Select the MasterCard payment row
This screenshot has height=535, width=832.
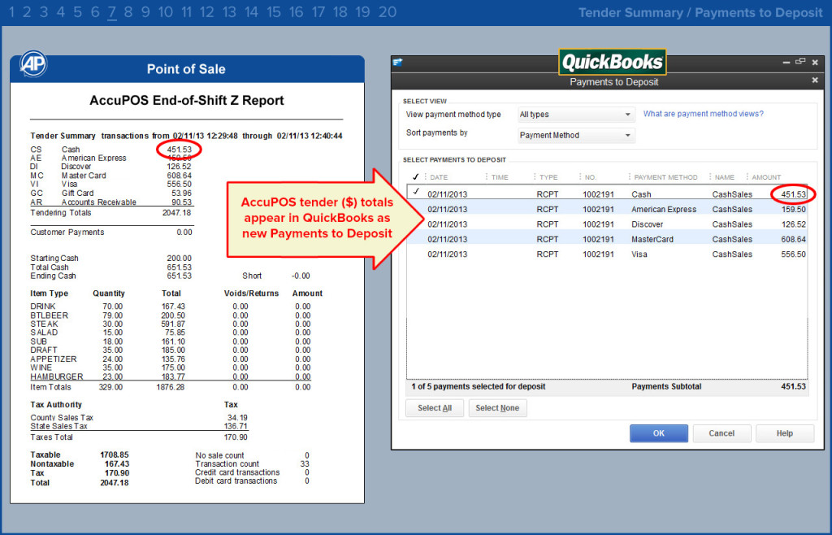coord(608,239)
